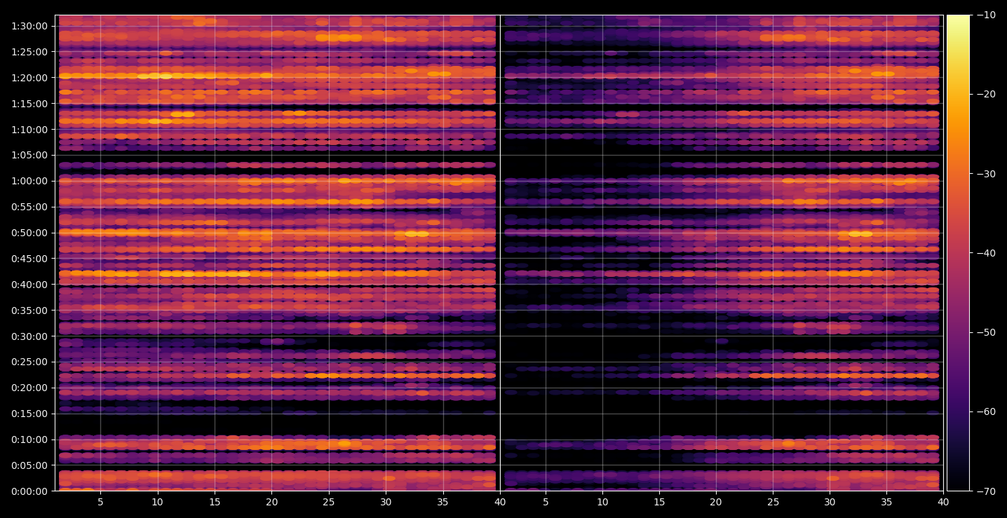Click the −10 colorbar tick label
The height and width of the screenshot is (518, 1007).
tap(986, 15)
